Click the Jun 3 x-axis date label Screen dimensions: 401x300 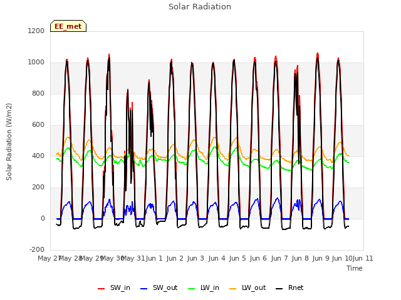(x=195, y=258)
